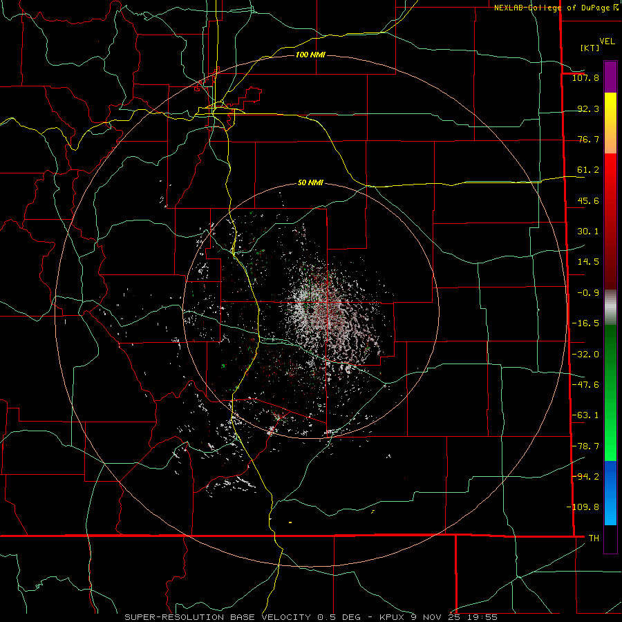Viewport: 622px width, 622px height.
Task: Pick the red outbound segment of velocity scale
Action: click(x=610, y=221)
